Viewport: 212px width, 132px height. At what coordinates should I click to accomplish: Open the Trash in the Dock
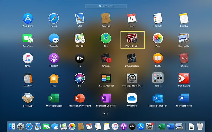(200, 126)
